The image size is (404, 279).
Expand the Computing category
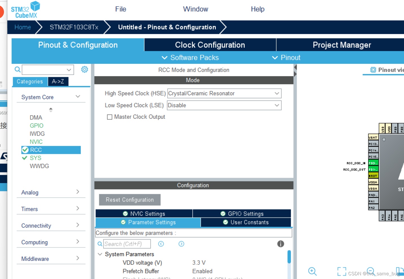click(x=78, y=242)
